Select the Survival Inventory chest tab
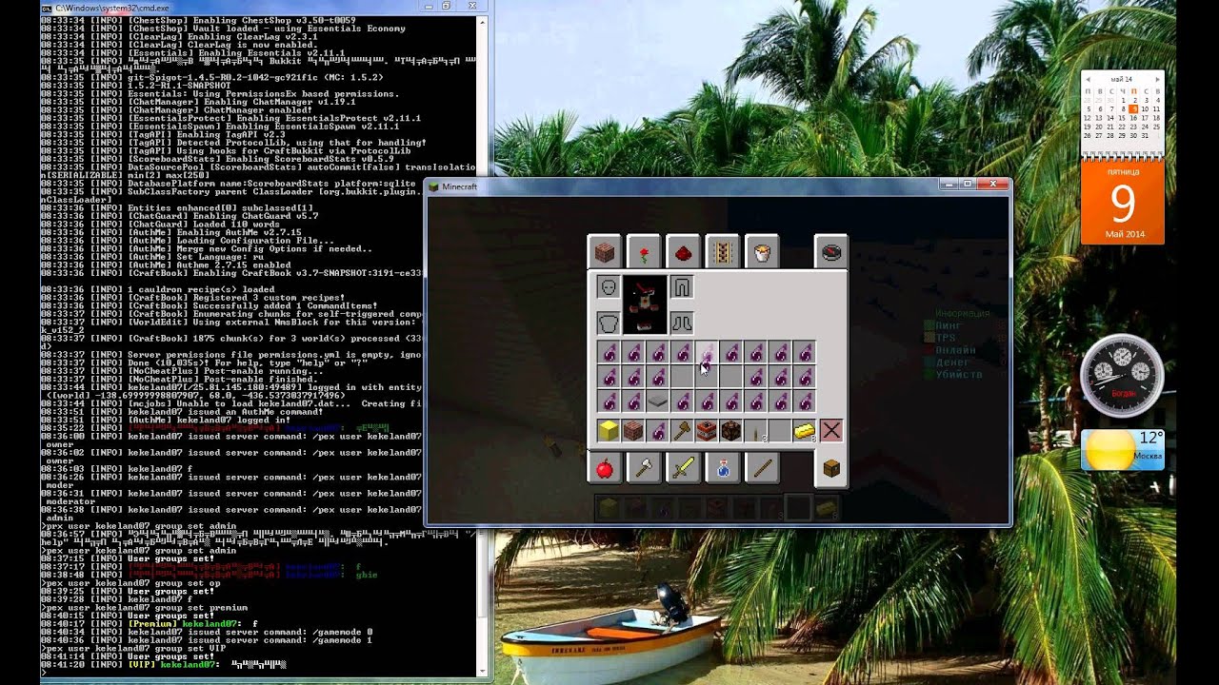 pyautogui.click(x=830, y=468)
